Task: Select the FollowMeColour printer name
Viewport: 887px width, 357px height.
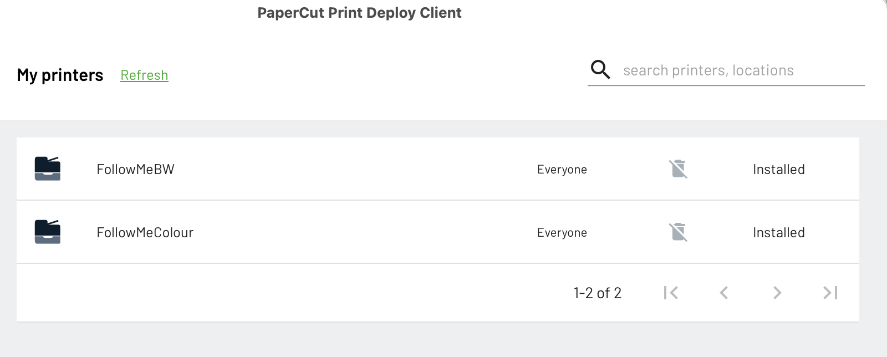Action: pos(145,232)
